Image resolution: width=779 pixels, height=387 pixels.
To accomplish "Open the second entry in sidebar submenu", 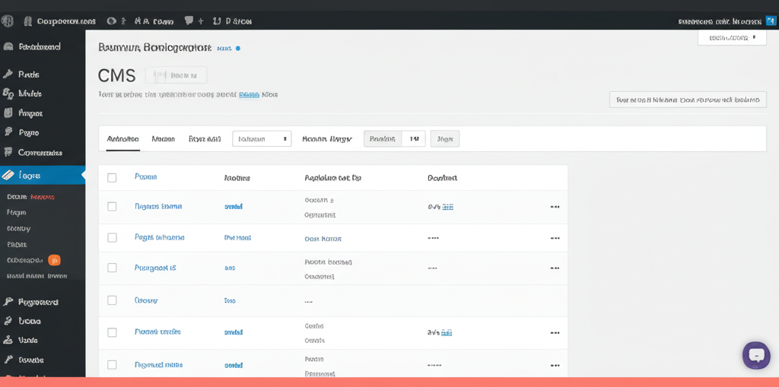I will tap(17, 213).
